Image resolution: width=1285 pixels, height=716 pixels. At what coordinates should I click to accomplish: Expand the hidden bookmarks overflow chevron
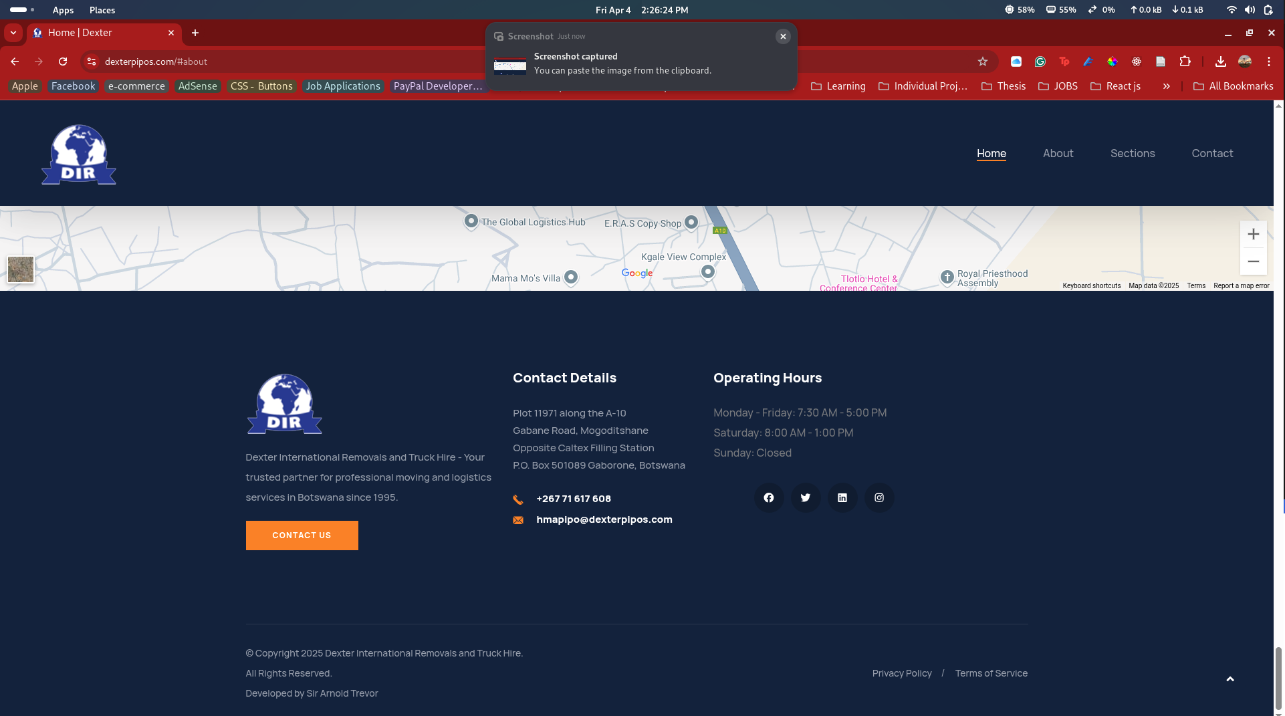click(x=1166, y=86)
